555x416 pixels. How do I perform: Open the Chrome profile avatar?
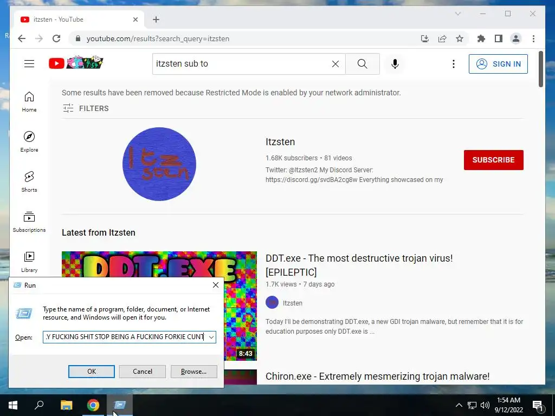click(x=516, y=38)
